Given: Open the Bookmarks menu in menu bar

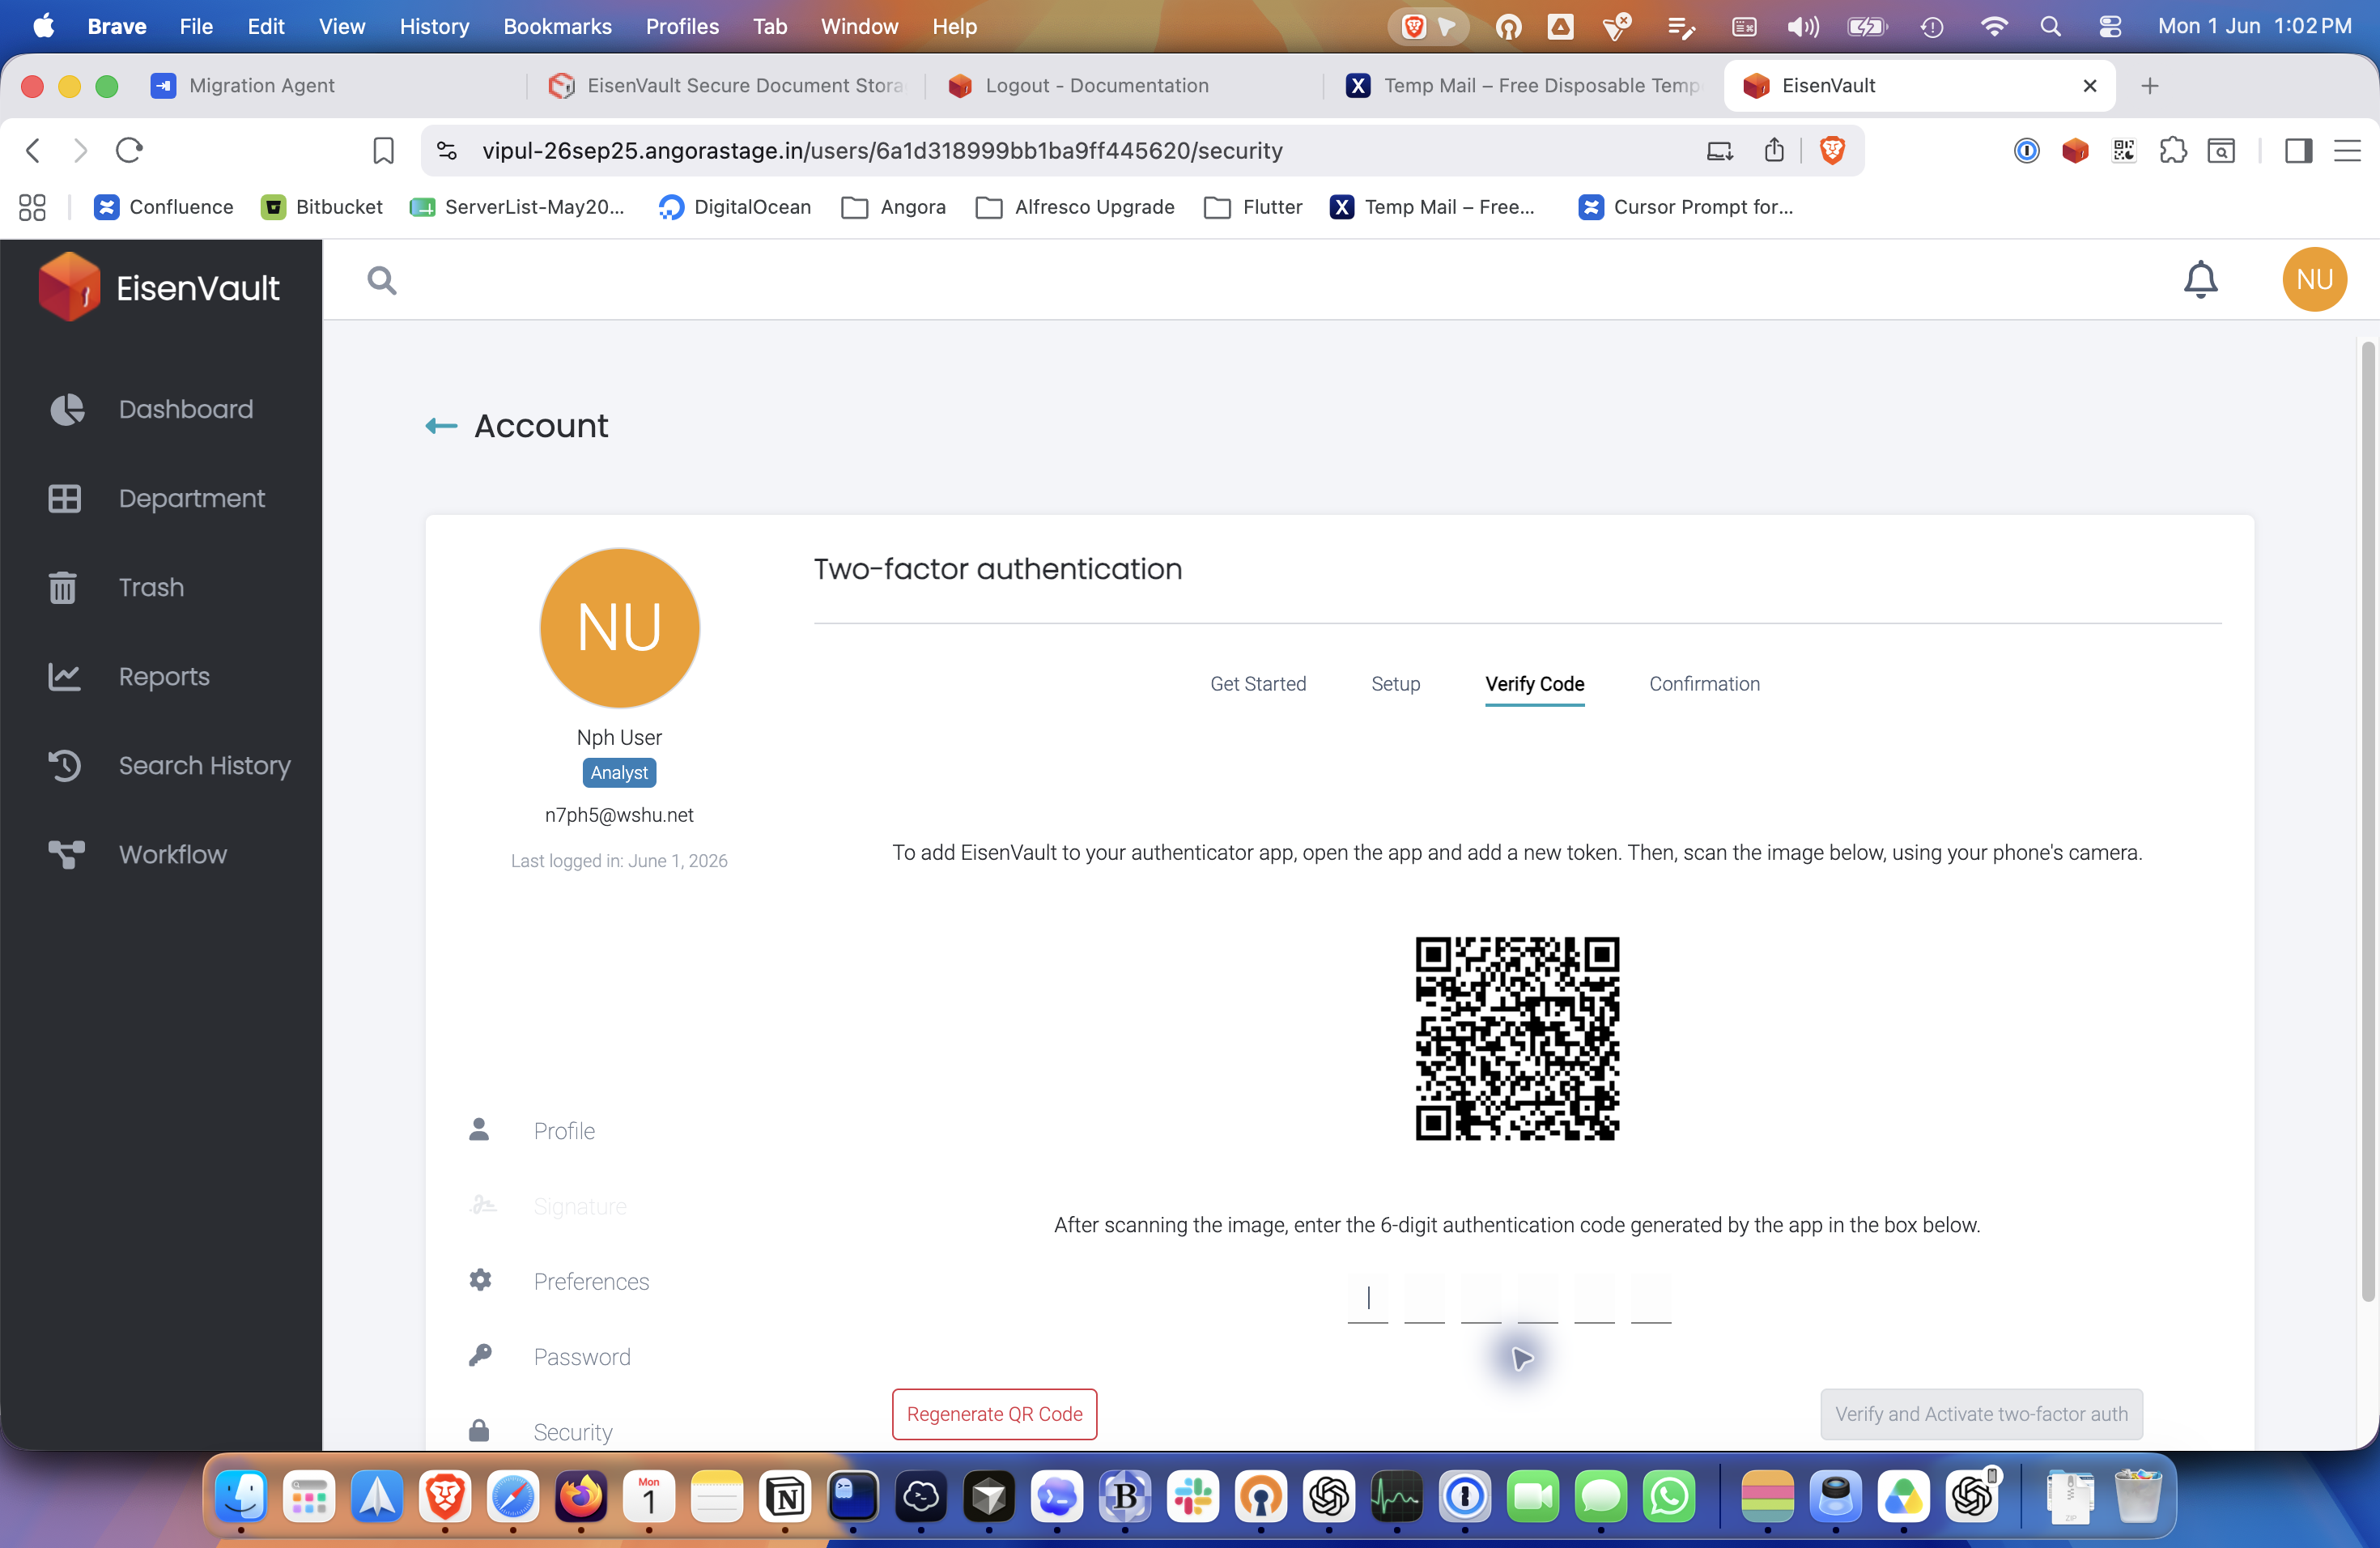Looking at the screenshot, I should (557, 26).
